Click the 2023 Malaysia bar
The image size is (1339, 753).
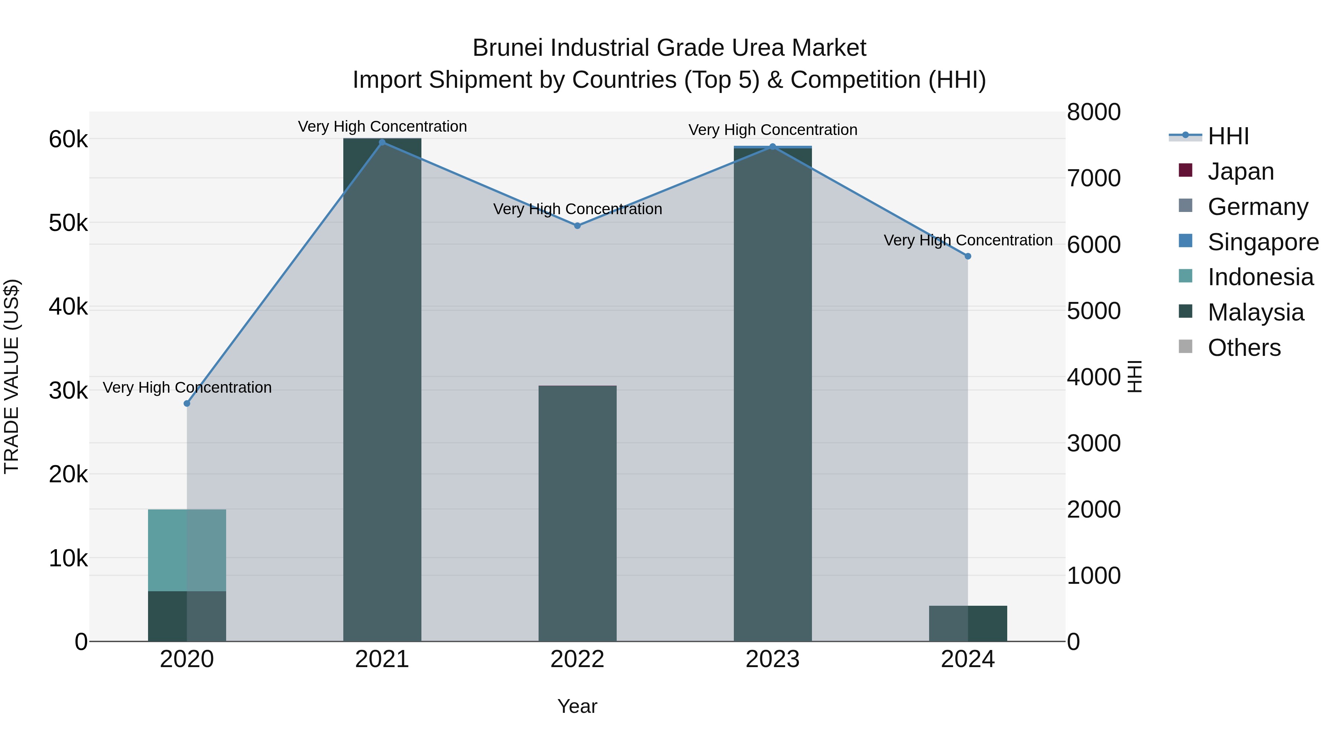(x=773, y=395)
